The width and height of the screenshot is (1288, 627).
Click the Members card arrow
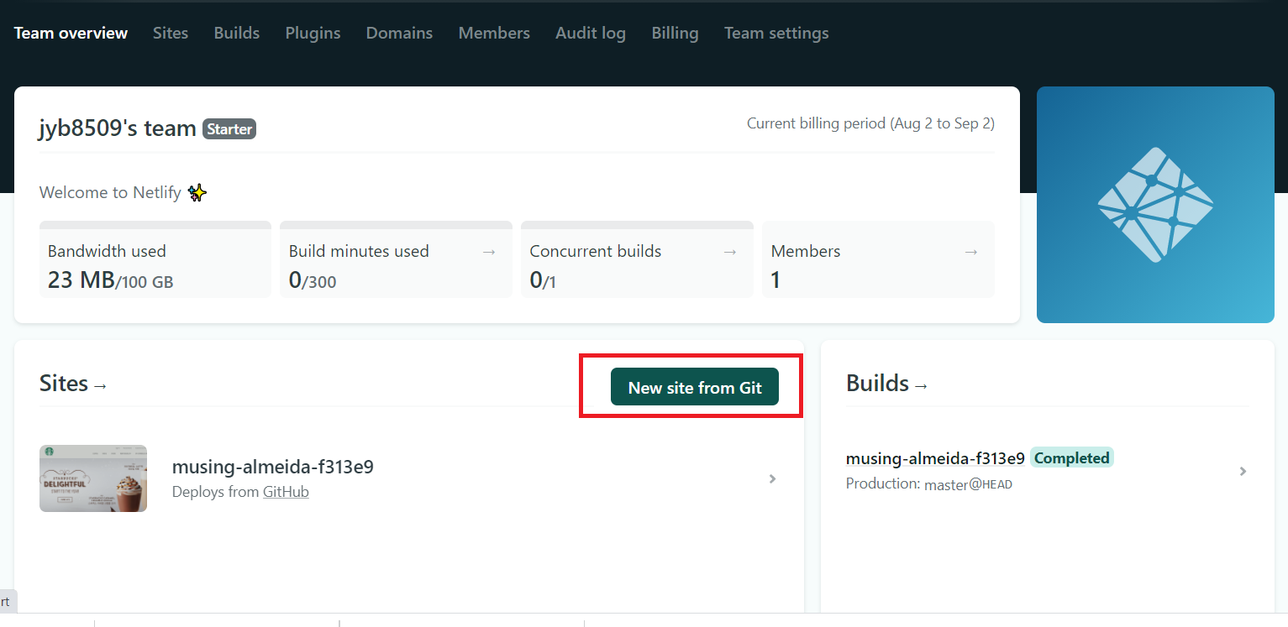point(971,252)
